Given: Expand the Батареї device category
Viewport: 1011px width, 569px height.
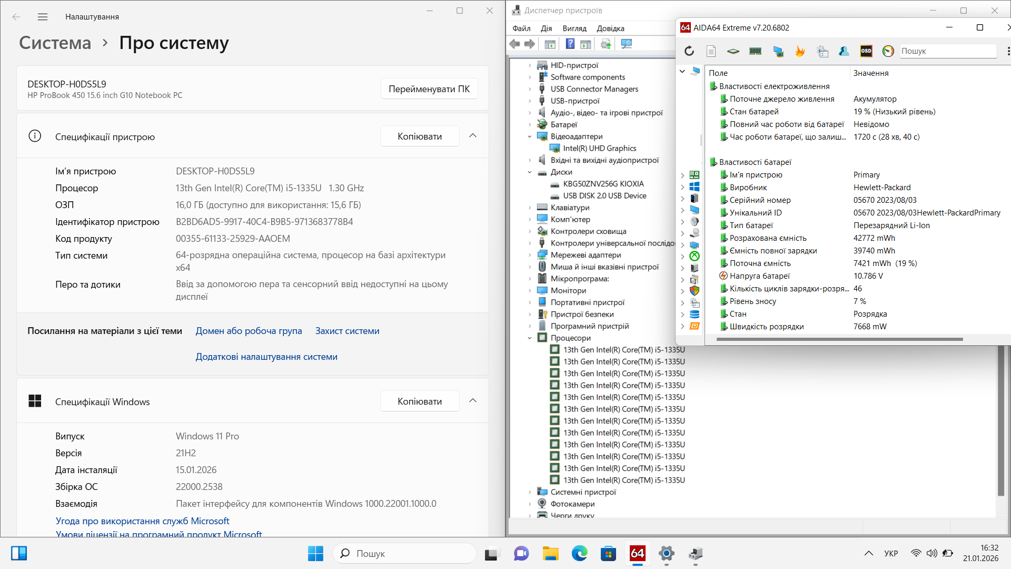Looking at the screenshot, I should point(530,125).
